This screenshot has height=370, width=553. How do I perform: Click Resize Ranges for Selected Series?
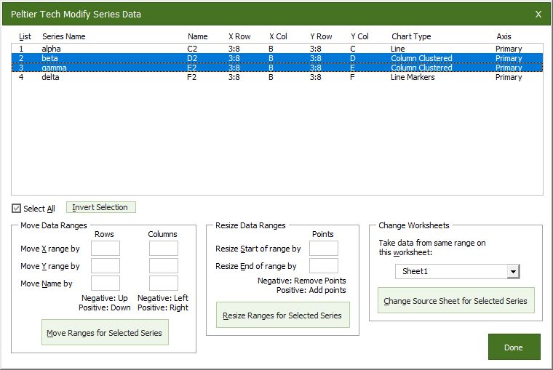282,315
